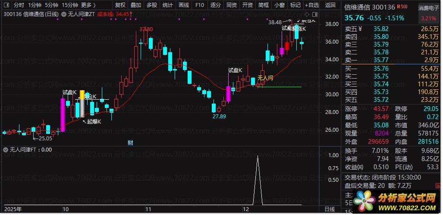This screenshot has width=443, height=215.
Task: Click the chart title 300136 信维通信 (日线)
Action: click(x=31, y=14)
